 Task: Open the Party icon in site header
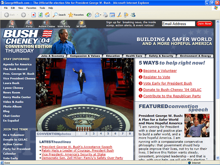coord(29,24)
